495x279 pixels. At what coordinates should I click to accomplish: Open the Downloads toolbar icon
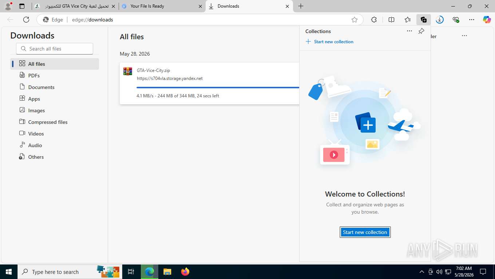pyautogui.click(x=440, y=20)
